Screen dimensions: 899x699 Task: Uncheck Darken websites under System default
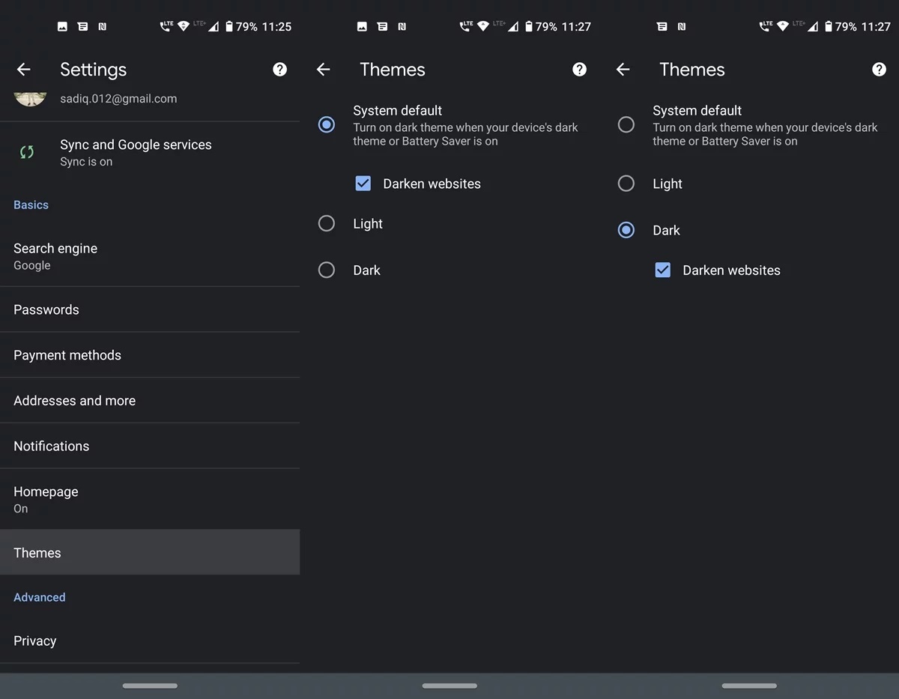point(363,184)
